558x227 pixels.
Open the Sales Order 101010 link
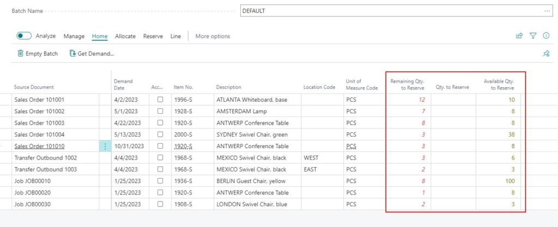click(x=39, y=146)
